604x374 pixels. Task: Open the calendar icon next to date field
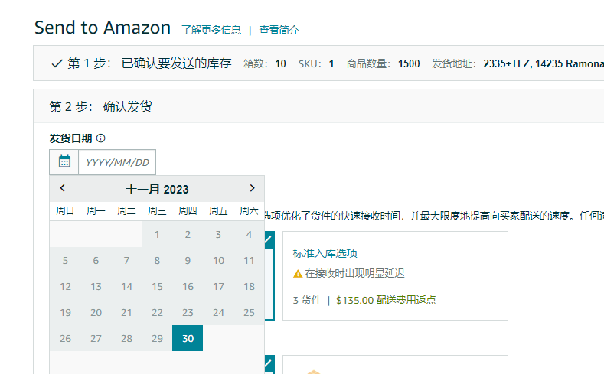pyautogui.click(x=64, y=161)
